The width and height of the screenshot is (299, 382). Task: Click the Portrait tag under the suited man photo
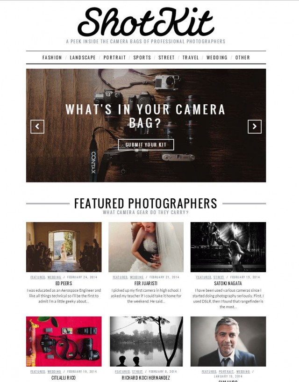coord(226,372)
